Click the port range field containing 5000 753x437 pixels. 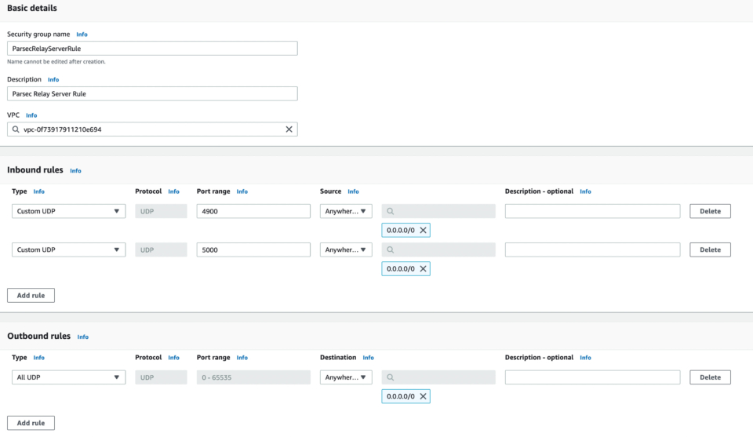[x=253, y=249]
